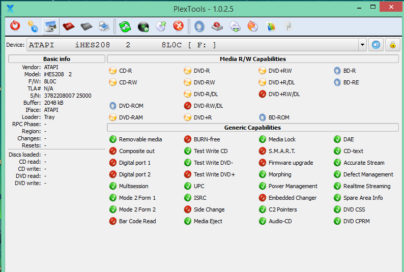This screenshot has height=272, width=404.
Task: Click the blue round button beside device list
Action: [376, 45]
